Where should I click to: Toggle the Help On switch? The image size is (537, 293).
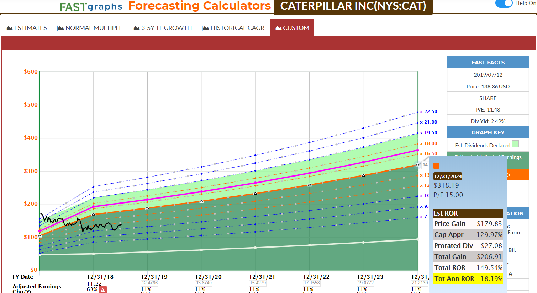click(504, 3)
